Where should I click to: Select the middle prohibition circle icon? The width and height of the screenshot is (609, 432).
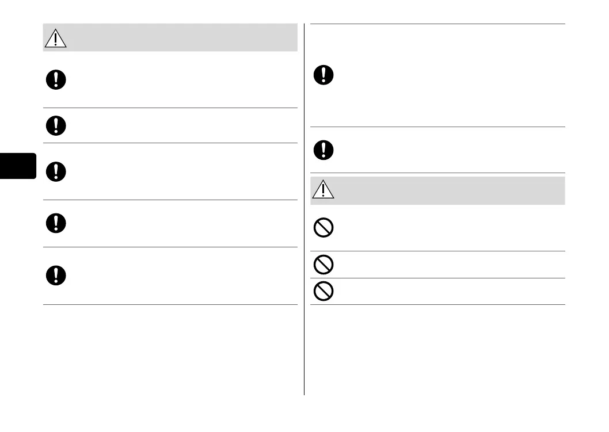pyautogui.click(x=323, y=265)
